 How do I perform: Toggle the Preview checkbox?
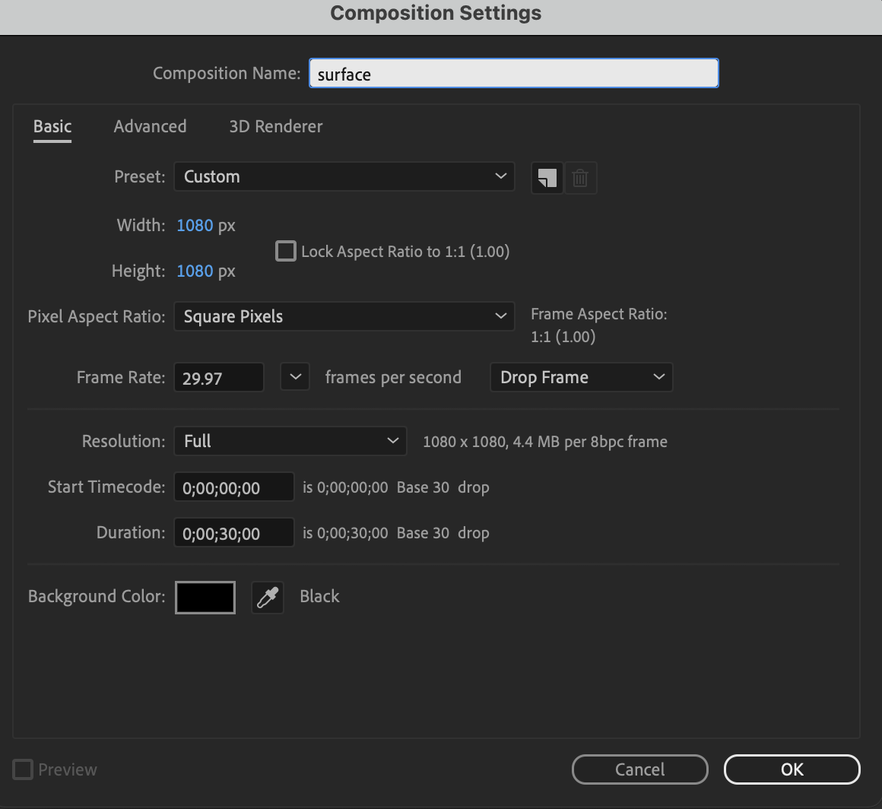[23, 769]
